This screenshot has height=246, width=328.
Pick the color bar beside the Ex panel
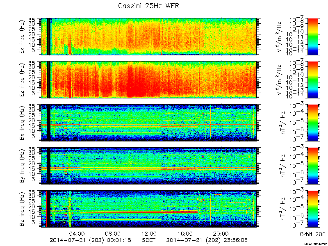point(312,36)
